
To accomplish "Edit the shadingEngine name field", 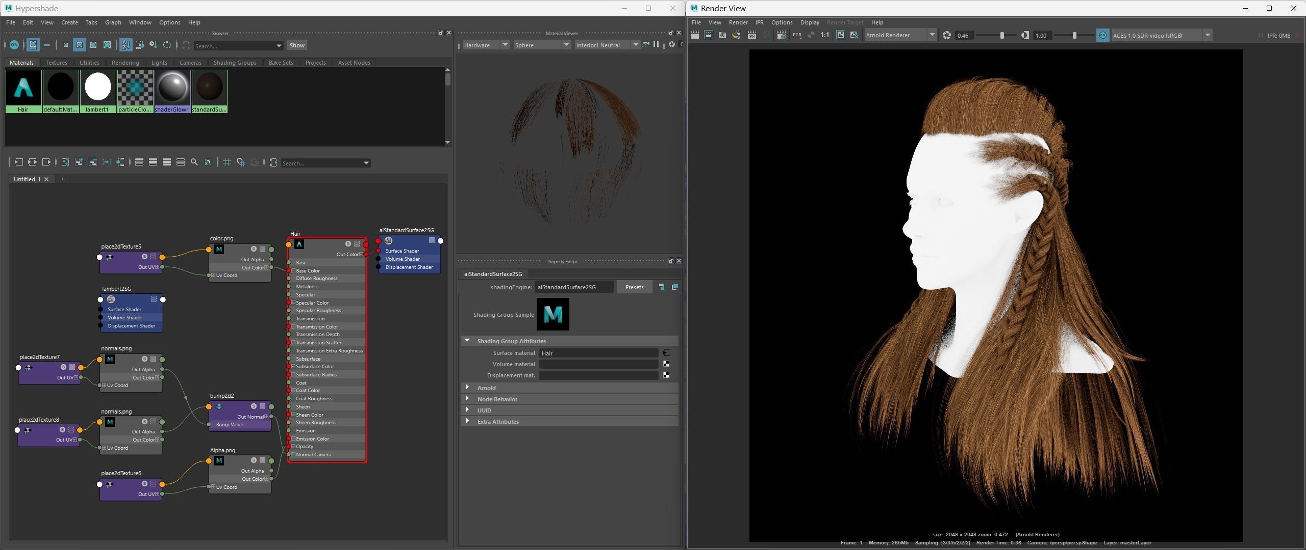I will point(574,287).
